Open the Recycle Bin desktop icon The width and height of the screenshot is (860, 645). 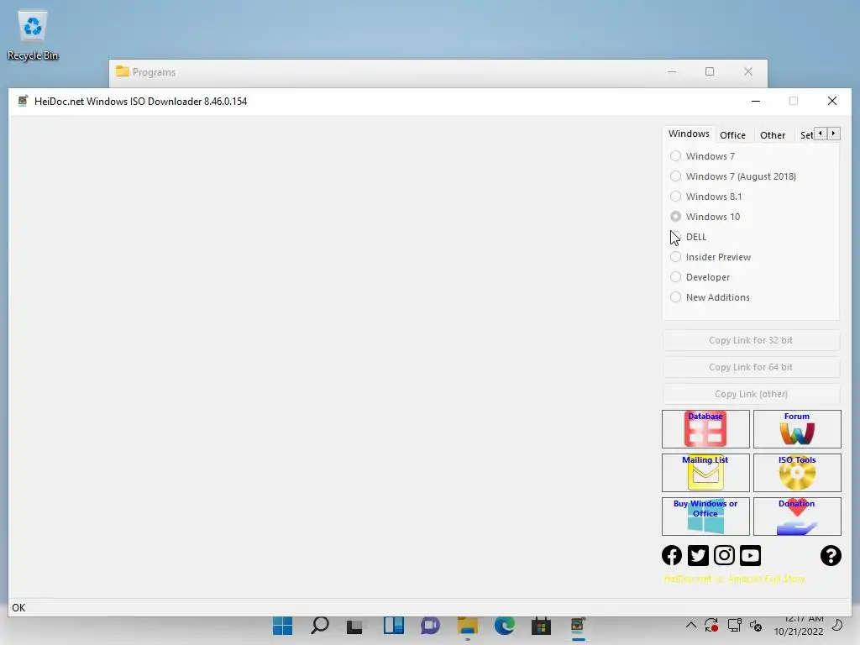(x=33, y=35)
